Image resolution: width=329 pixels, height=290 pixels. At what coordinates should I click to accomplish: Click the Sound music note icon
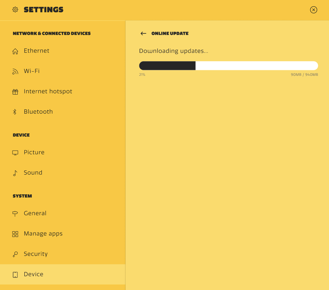click(x=15, y=173)
